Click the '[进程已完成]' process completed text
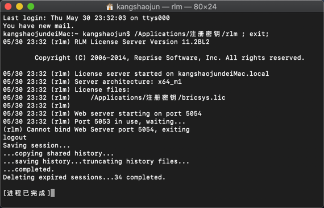The height and width of the screenshot is (208, 324). pyautogui.click(x=27, y=193)
